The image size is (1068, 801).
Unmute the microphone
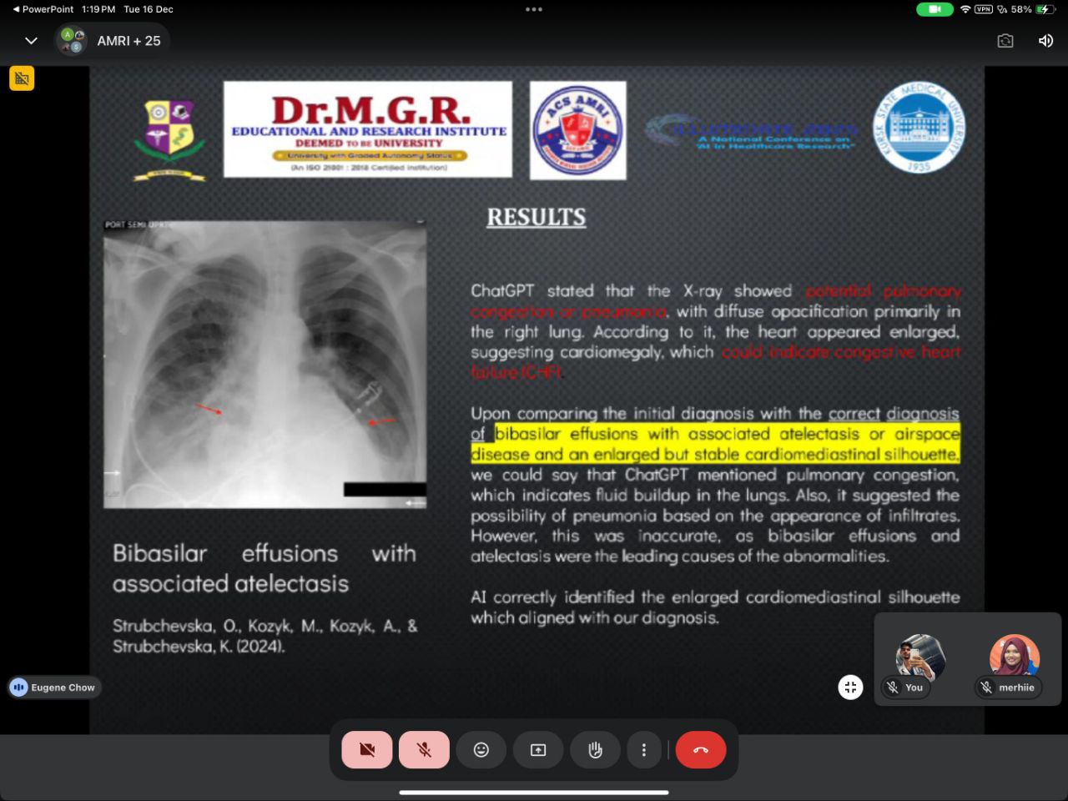coord(424,750)
